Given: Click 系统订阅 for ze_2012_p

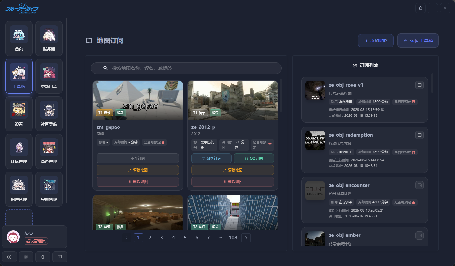Looking at the screenshot, I should click(x=212, y=158).
